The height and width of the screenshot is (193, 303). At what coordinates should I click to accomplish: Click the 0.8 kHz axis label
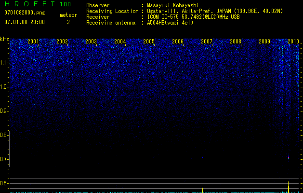3,135
